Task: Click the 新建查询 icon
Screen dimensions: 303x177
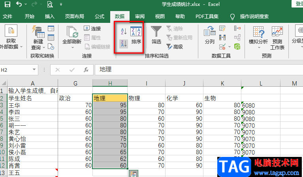Action: tap(38, 32)
